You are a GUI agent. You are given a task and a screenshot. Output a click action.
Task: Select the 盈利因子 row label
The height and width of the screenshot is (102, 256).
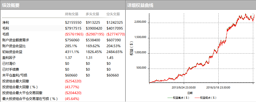pos(9,58)
